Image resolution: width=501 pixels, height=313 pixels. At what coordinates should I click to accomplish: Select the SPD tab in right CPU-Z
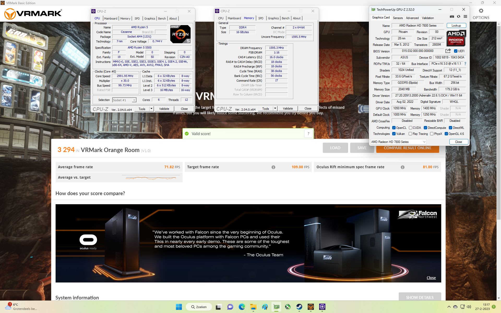(261, 18)
